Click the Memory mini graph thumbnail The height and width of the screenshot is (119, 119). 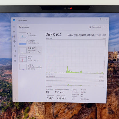[23, 42]
